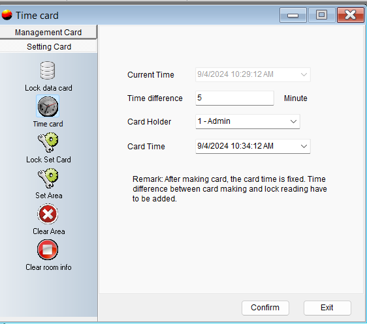Click the 'Clear room info' label

48,267
